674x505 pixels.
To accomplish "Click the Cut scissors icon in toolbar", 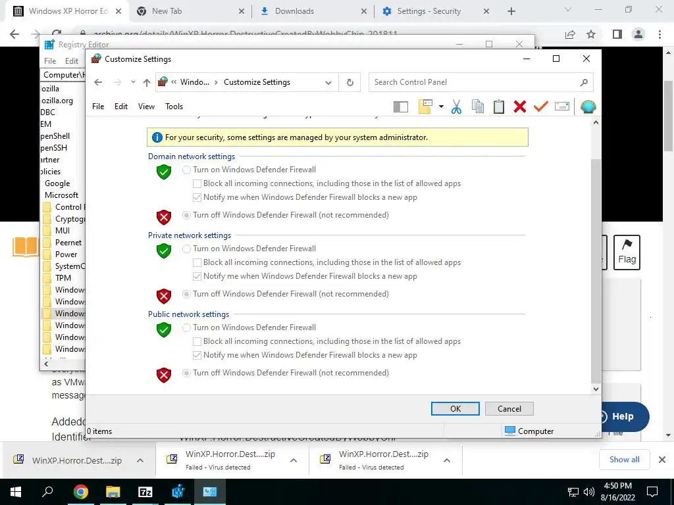I will tap(456, 107).
